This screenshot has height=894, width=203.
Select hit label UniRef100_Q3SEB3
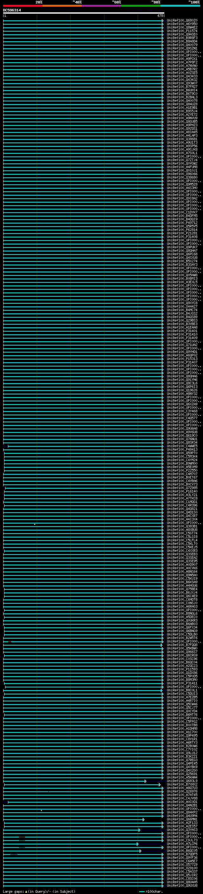click(x=182, y=554)
